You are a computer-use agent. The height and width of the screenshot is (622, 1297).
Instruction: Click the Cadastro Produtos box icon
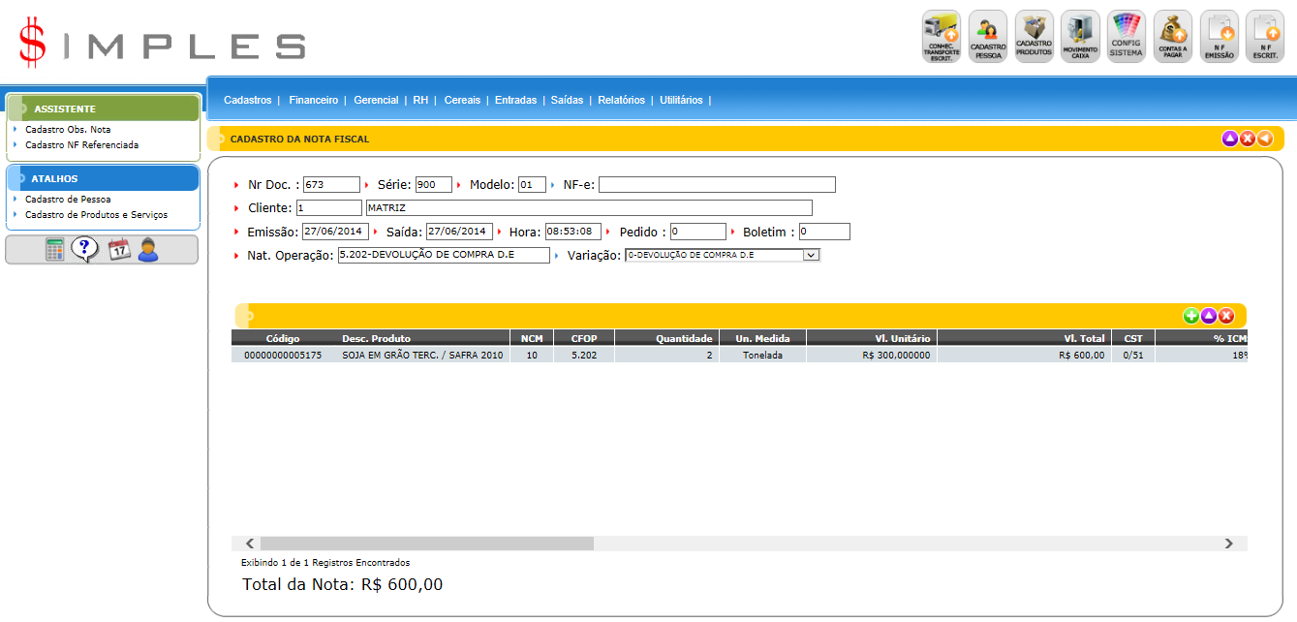[x=1034, y=37]
